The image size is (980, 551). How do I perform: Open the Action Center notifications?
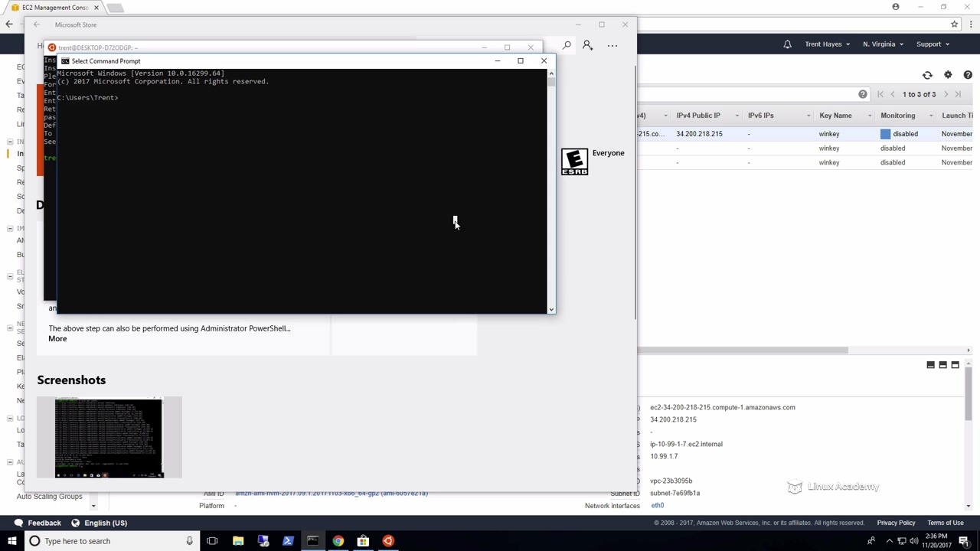[x=964, y=541]
